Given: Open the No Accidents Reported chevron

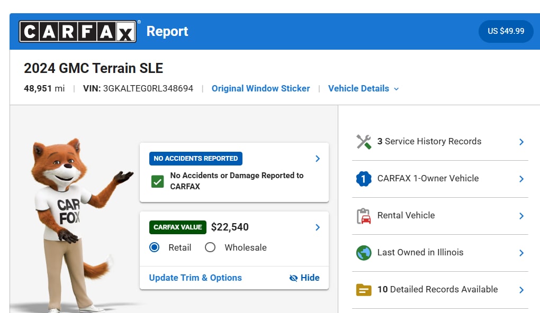Looking at the screenshot, I should [318, 159].
